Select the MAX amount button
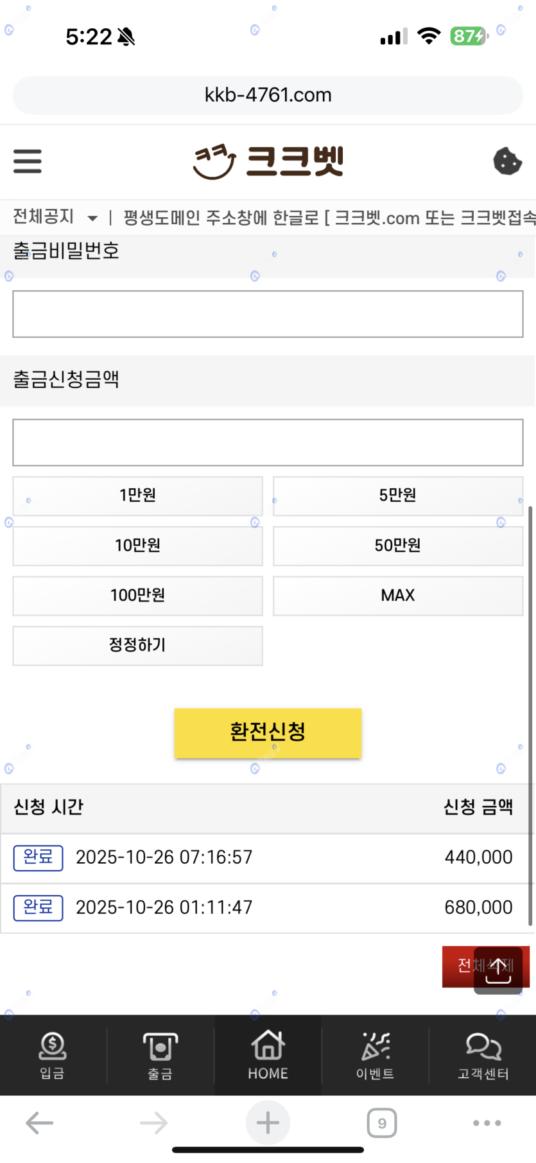The width and height of the screenshot is (536, 1163). [398, 596]
